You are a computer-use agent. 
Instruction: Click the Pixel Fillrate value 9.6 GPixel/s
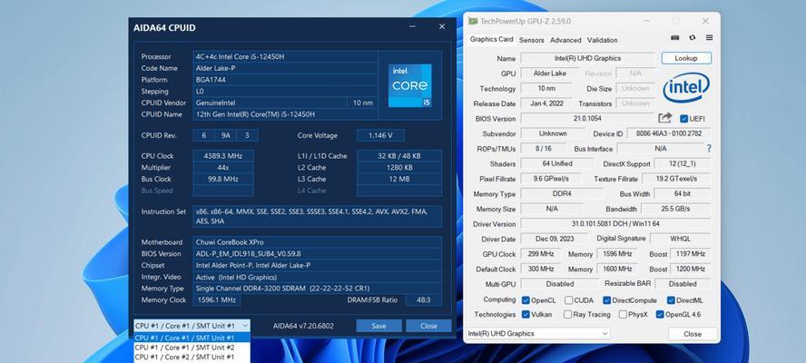[551, 179]
